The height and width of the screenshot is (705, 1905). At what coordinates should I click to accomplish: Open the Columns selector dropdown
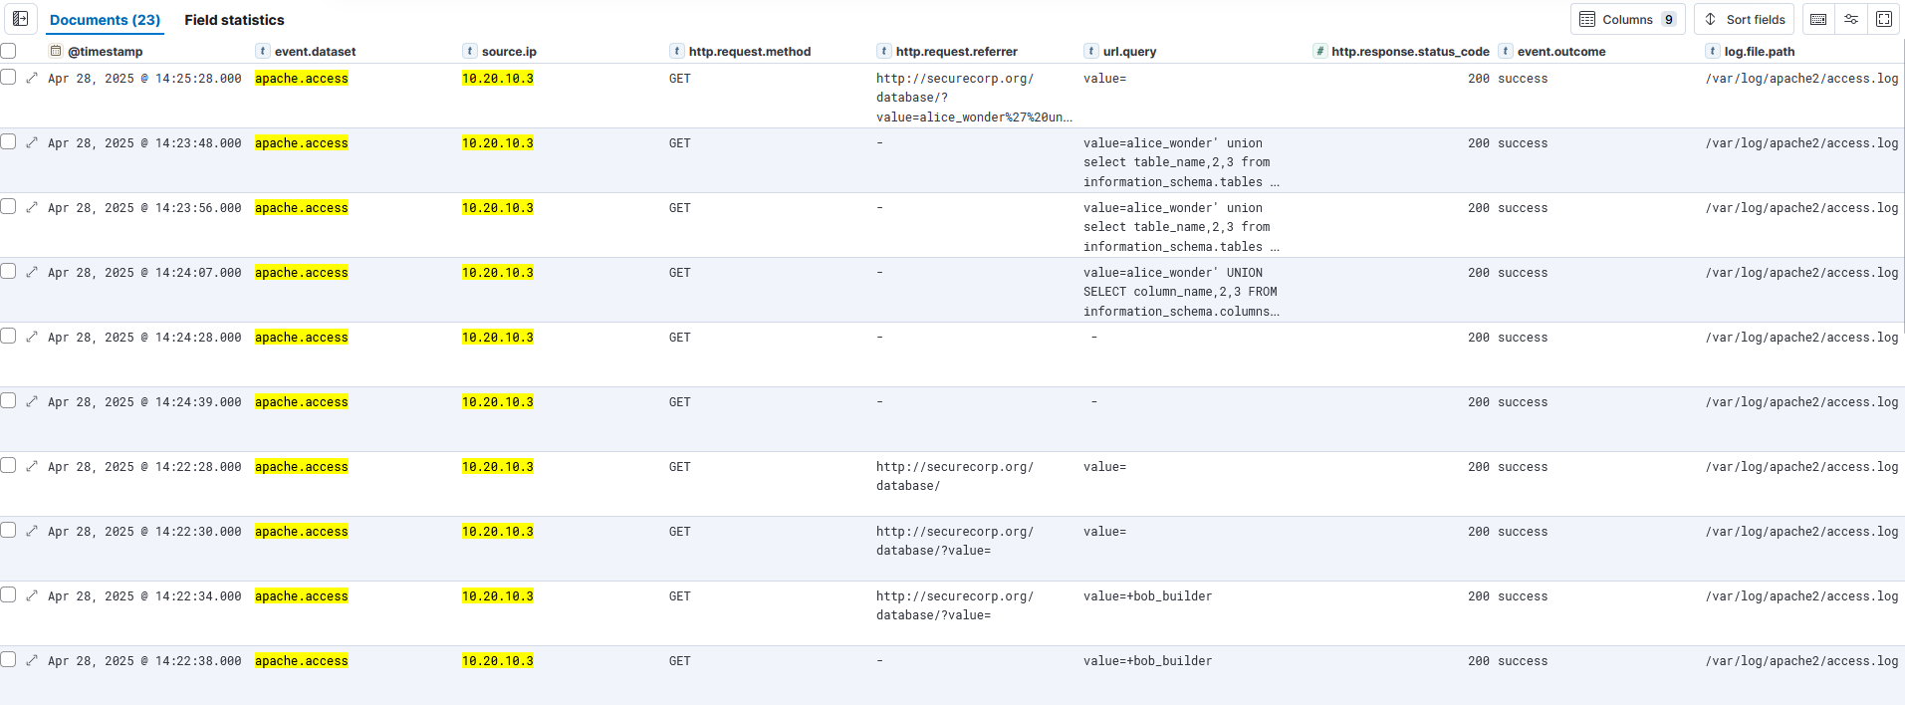tap(1627, 19)
